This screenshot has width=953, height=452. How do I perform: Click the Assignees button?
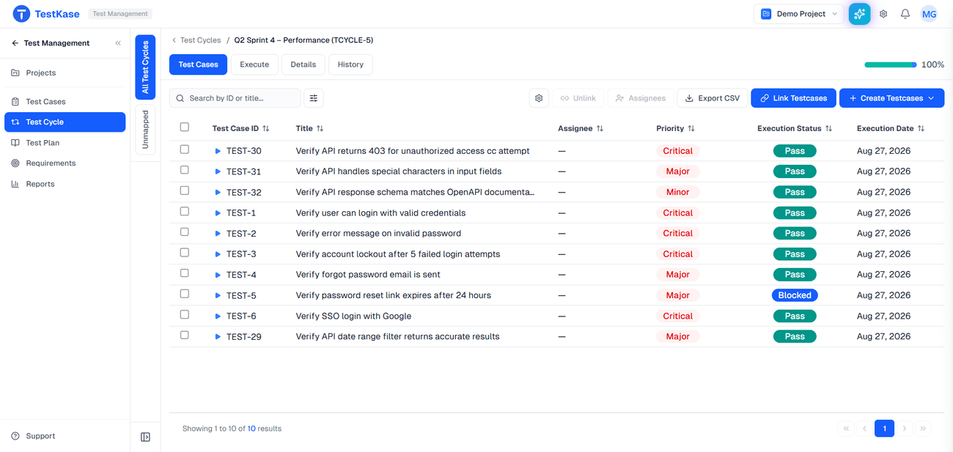641,98
